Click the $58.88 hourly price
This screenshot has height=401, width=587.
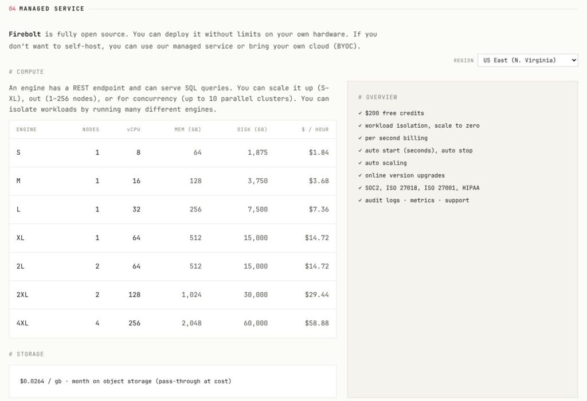point(316,323)
